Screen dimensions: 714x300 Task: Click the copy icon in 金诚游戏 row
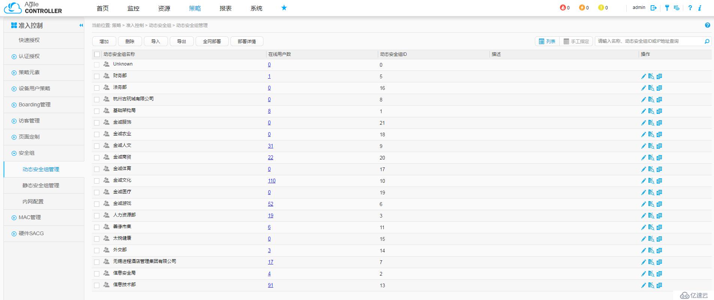(659, 204)
